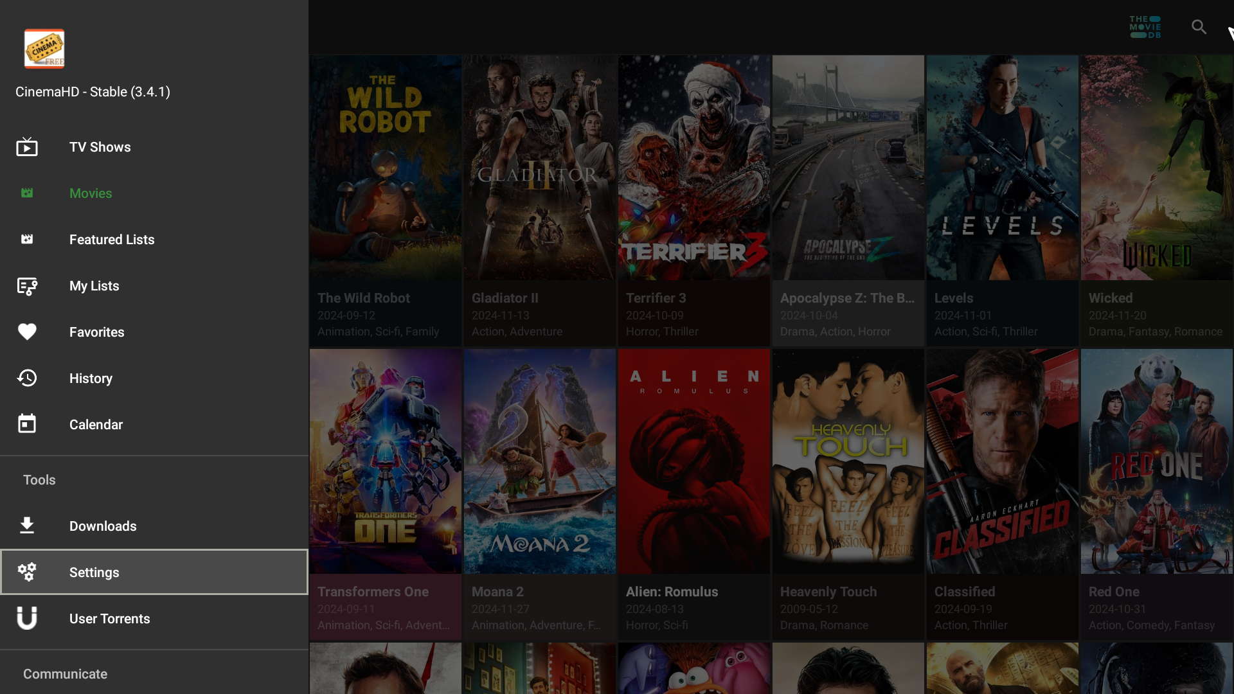Click the TV Shows television icon
The width and height of the screenshot is (1234, 694).
point(27,147)
